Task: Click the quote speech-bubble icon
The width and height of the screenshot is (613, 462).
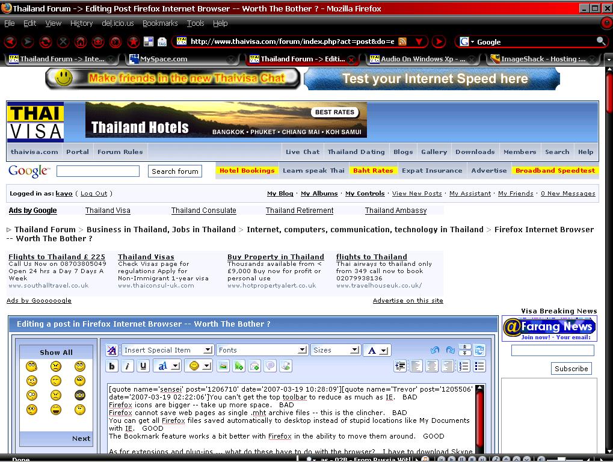Action: click(x=270, y=366)
